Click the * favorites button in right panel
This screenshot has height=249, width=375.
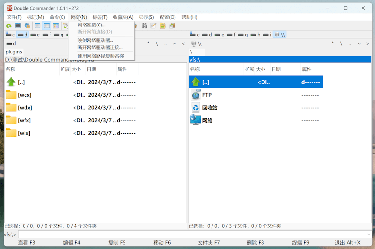(332, 44)
